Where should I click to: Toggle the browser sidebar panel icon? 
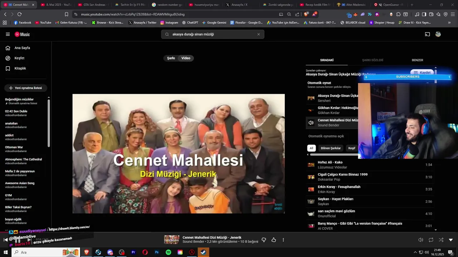click(424, 14)
